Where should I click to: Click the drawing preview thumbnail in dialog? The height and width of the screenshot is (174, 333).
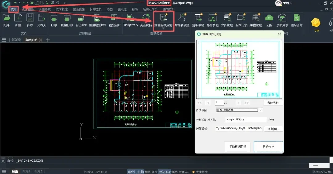click(239, 69)
